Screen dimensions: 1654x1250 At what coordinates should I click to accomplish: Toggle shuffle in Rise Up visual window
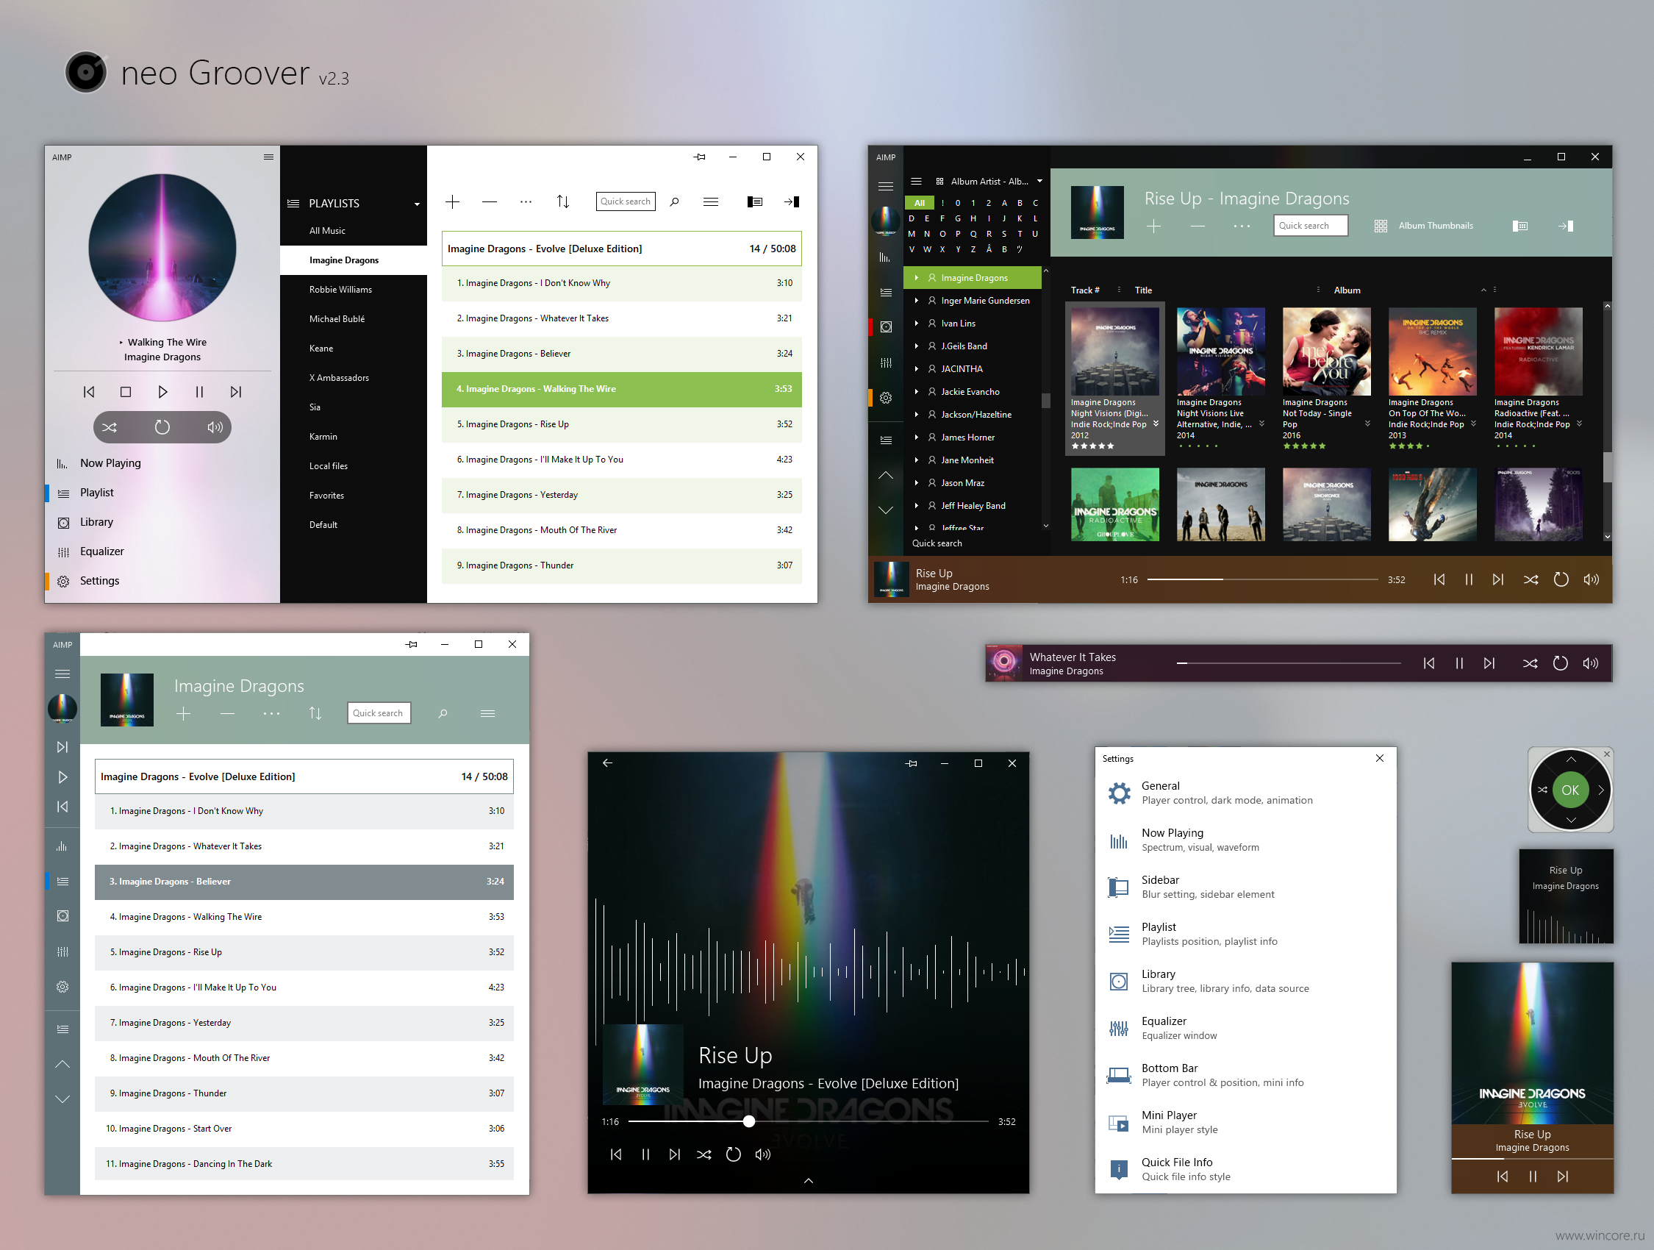(704, 1155)
